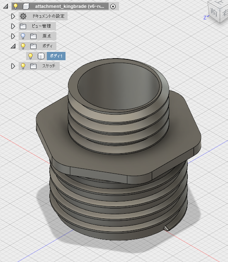Toggle スケッチ folder visibility lightbulb
Image resolution: width=228 pixels, height=262 pixels.
point(23,66)
